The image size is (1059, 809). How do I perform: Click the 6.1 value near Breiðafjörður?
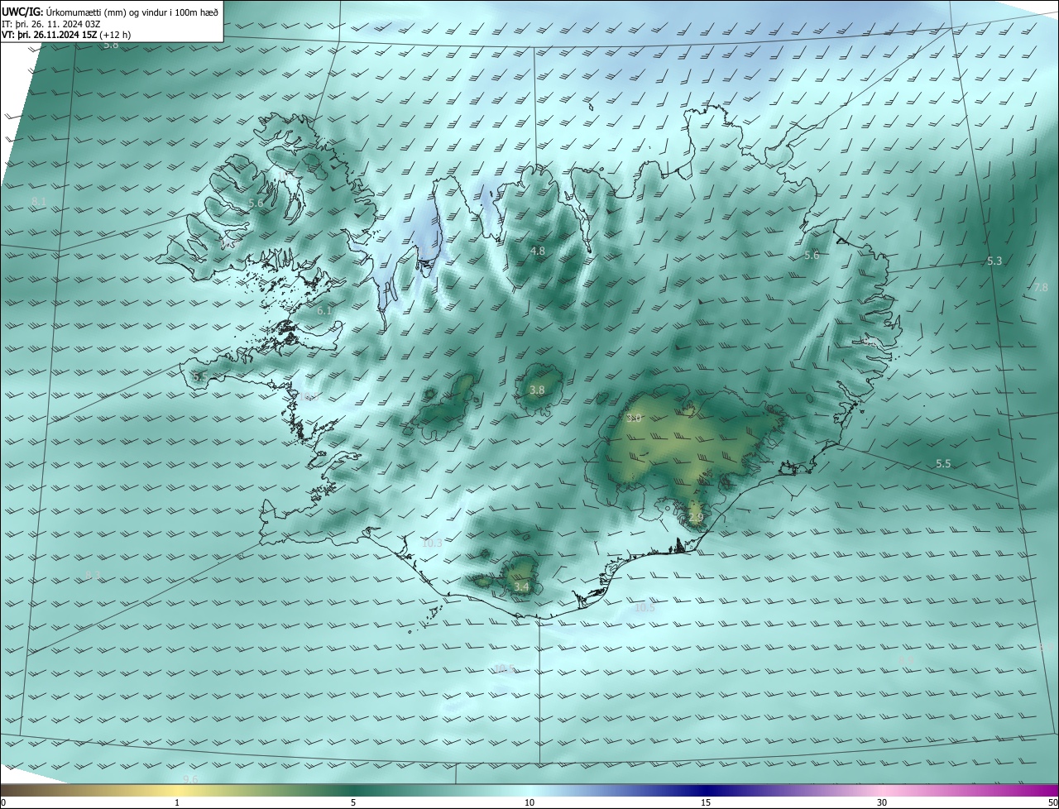[324, 310]
